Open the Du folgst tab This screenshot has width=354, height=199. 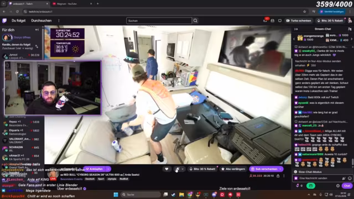18,20
